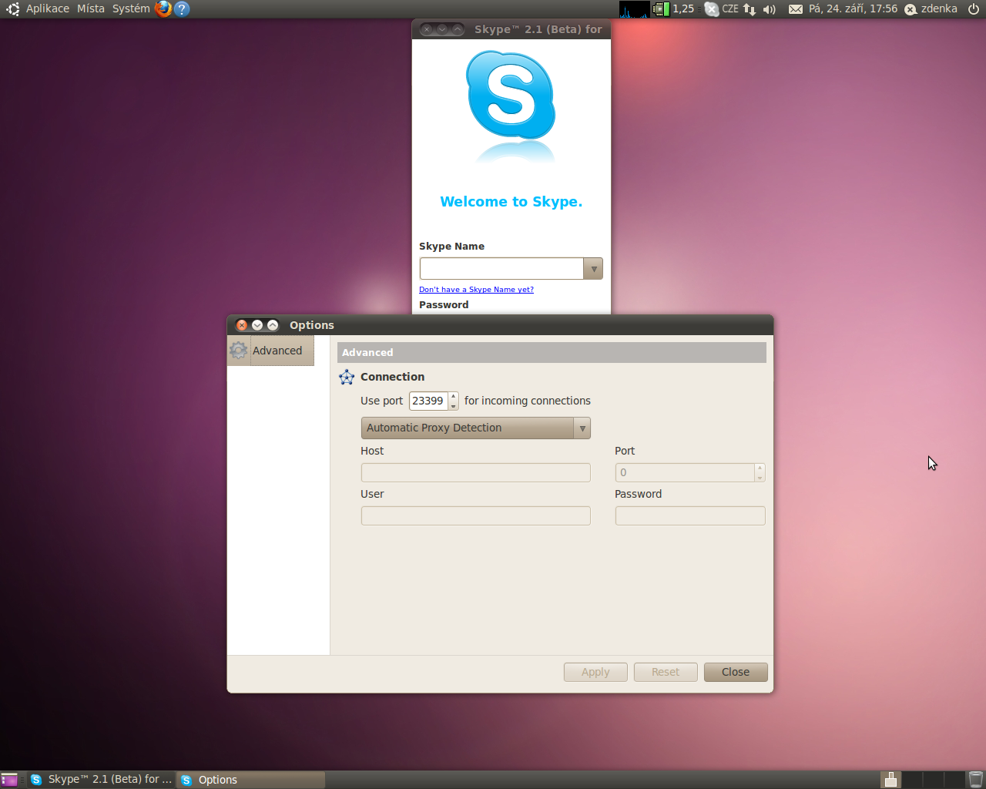Select the Advanced category in Options sidebar

click(270, 351)
